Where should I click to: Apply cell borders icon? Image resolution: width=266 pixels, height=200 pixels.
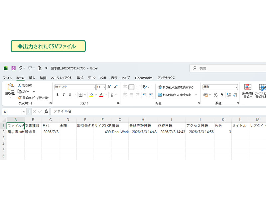[x=80, y=95]
